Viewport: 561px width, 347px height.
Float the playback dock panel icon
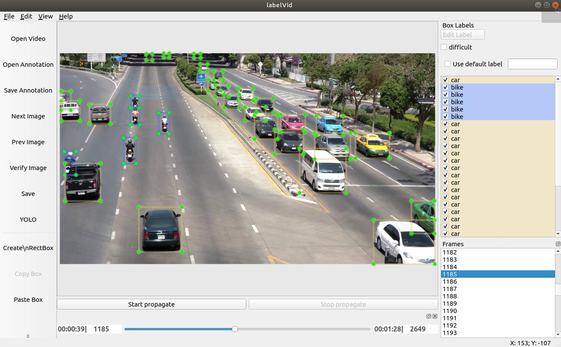point(429,316)
